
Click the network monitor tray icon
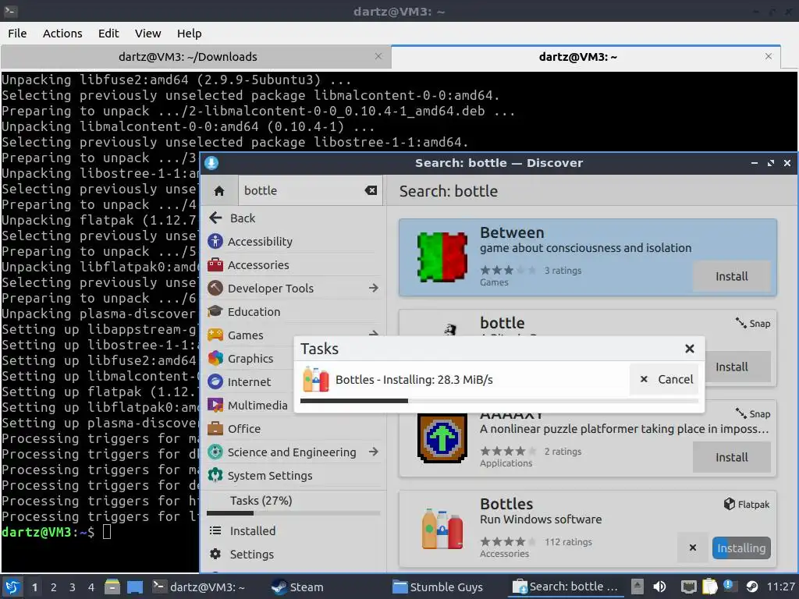point(688,587)
